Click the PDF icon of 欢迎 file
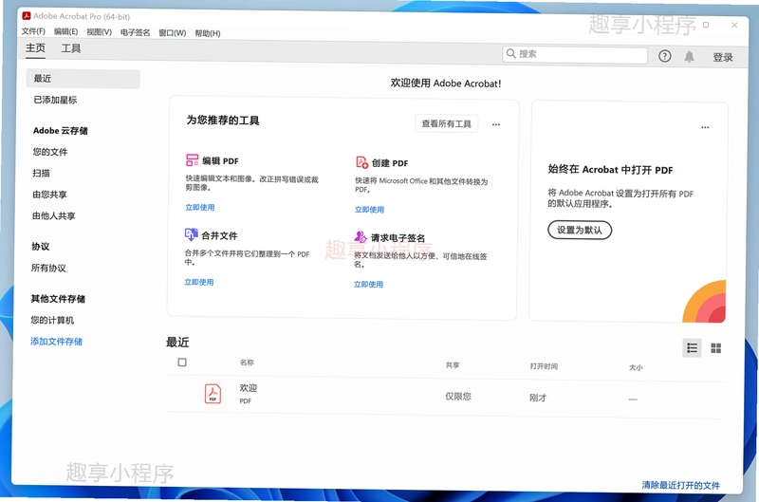Image resolution: width=759 pixels, height=502 pixels. [x=213, y=394]
